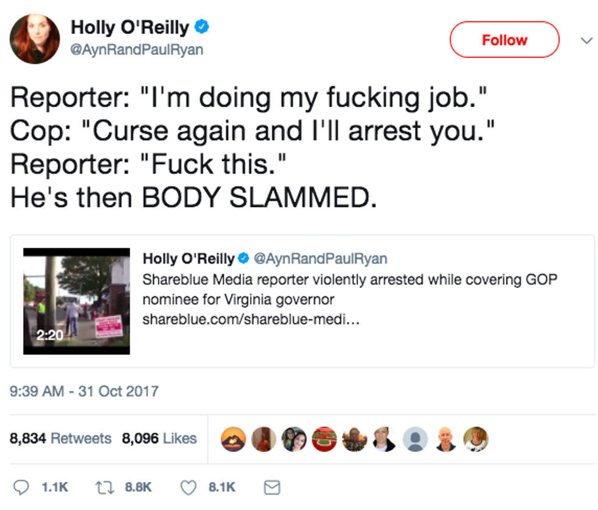View the 8,834 Retweets list
This screenshot has height=510, width=598.
click(60, 439)
